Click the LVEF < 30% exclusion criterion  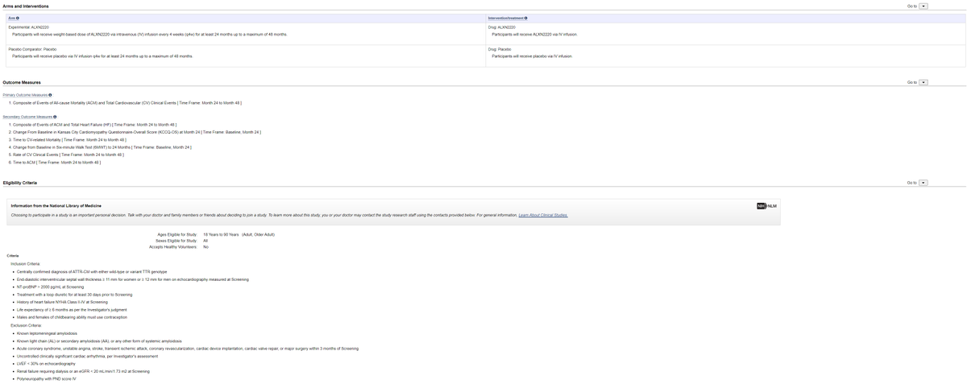(x=46, y=363)
